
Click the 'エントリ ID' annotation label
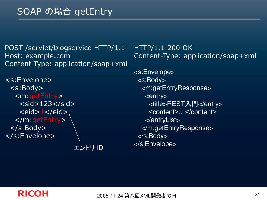(x=89, y=148)
